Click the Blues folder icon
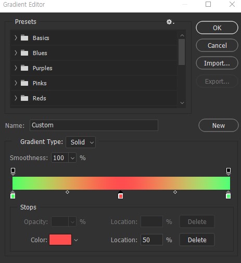Viewport: 241px width, 263px height. point(24,53)
